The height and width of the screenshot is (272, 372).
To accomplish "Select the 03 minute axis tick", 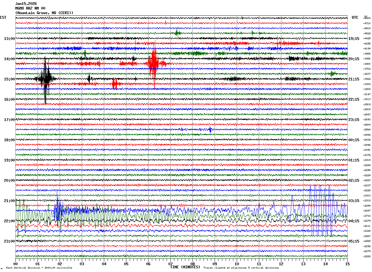I will [82, 264].
